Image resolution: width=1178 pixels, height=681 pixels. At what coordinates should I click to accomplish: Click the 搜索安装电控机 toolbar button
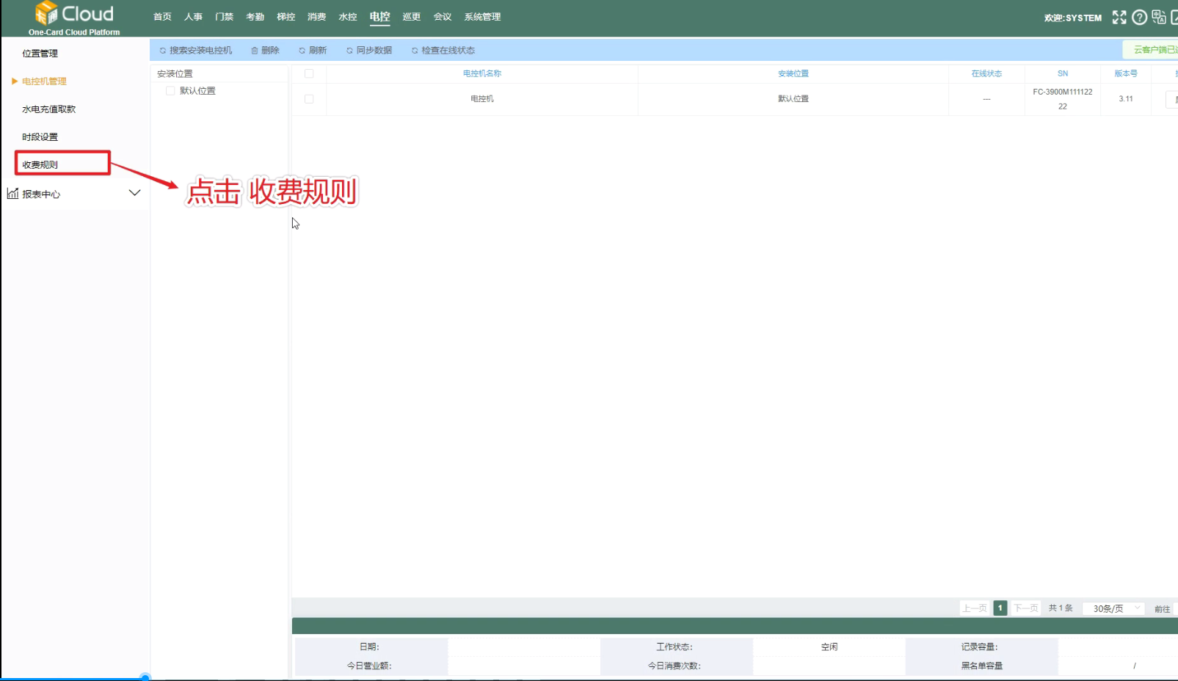pyautogui.click(x=195, y=51)
